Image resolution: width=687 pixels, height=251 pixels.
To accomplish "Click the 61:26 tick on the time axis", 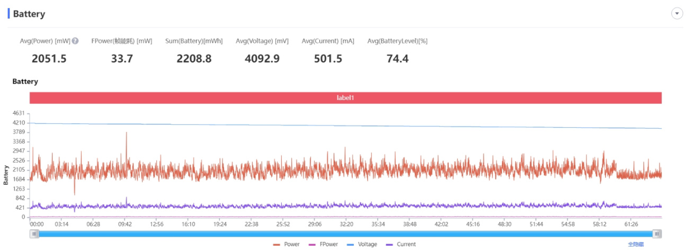I will 631,225.
